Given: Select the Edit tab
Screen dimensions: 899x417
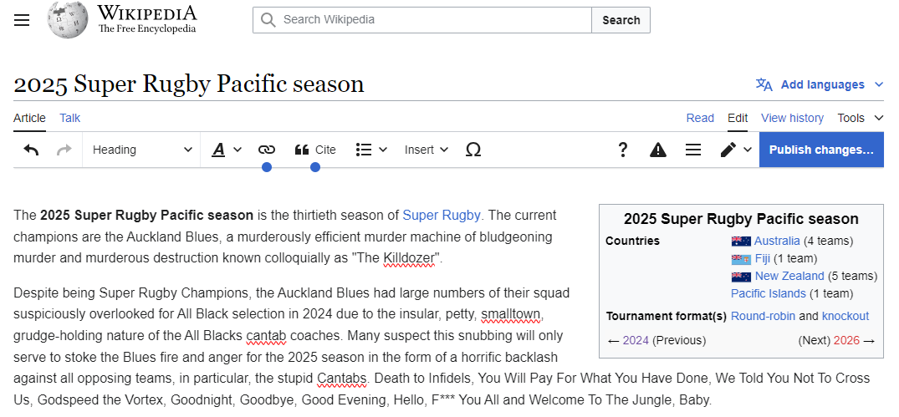Looking at the screenshot, I should coord(738,118).
